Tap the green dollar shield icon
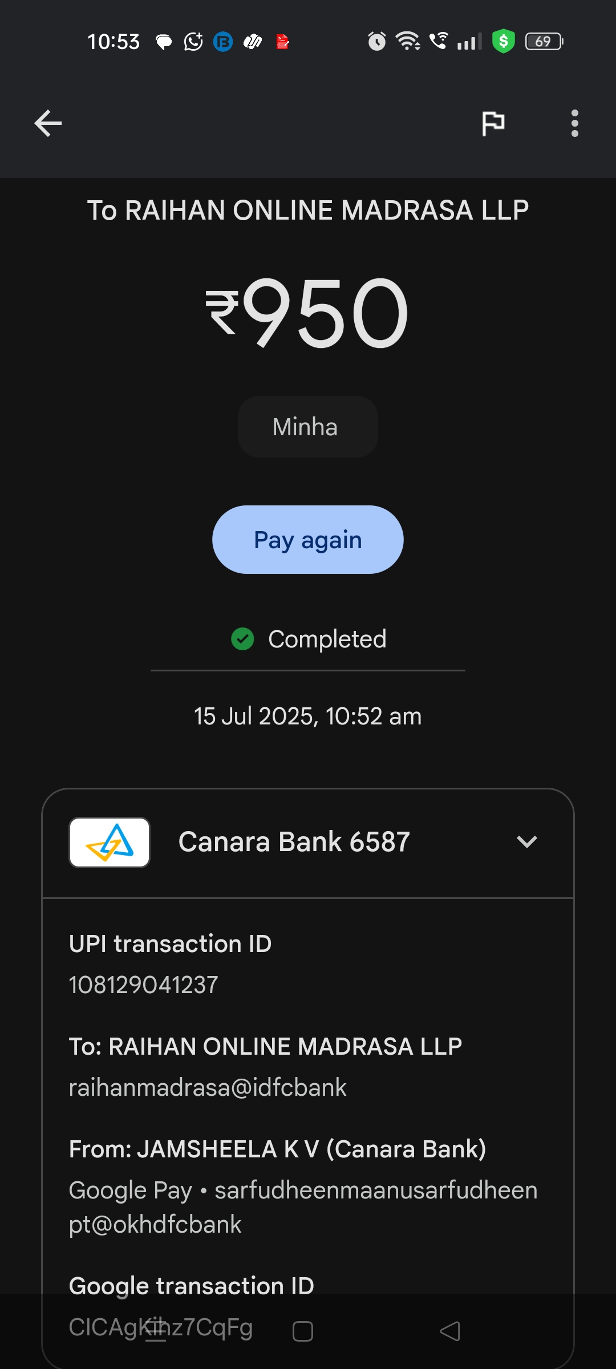616x1369 pixels. click(x=503, y=41)
